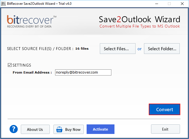The image size is (189, 139).
Task: Click Buy Now with basket icon
Action: [69, 129]
